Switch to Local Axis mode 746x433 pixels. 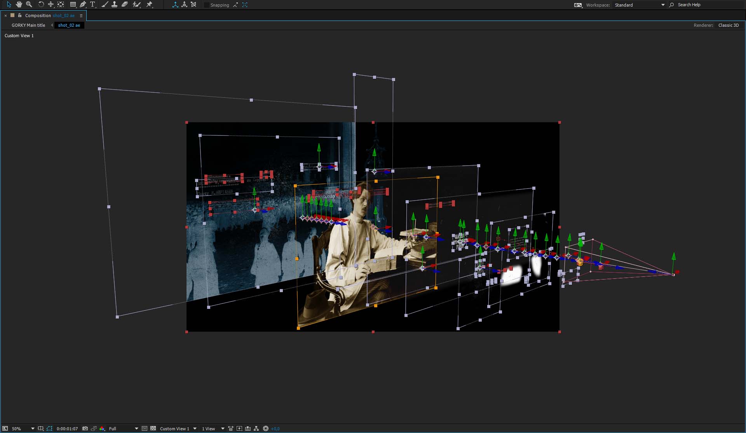pos(175,5)
